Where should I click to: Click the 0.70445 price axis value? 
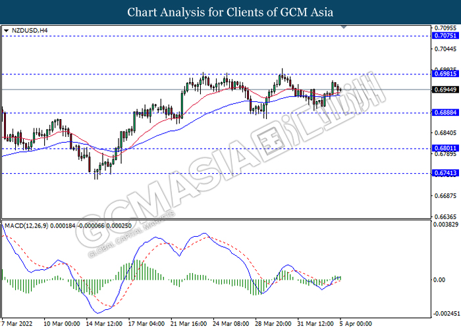[445, 49]
